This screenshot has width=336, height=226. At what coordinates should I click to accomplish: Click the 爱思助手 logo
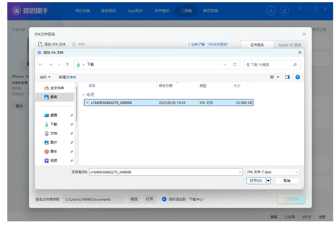click(x=30, y=11)
